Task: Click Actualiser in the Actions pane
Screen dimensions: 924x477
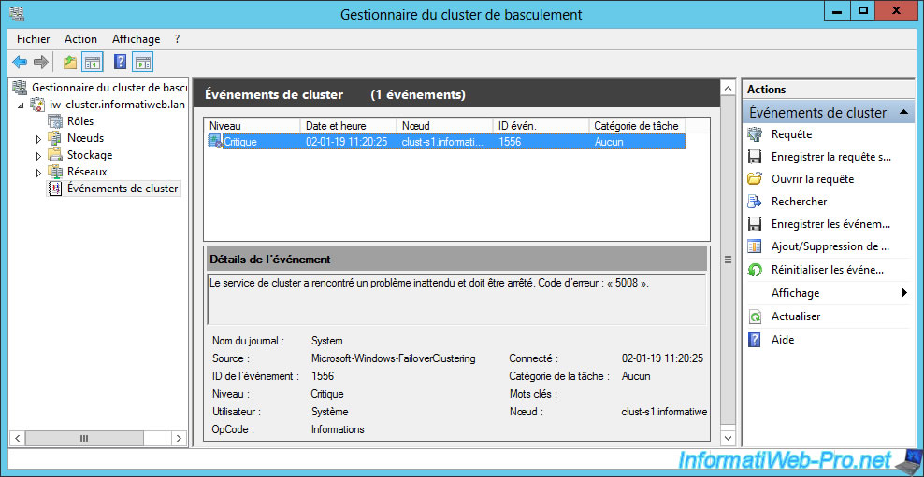Action: (x=795, y=316)
